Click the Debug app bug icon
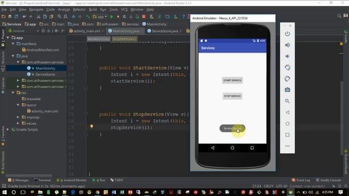349x196 pixels. click(124, 17)
